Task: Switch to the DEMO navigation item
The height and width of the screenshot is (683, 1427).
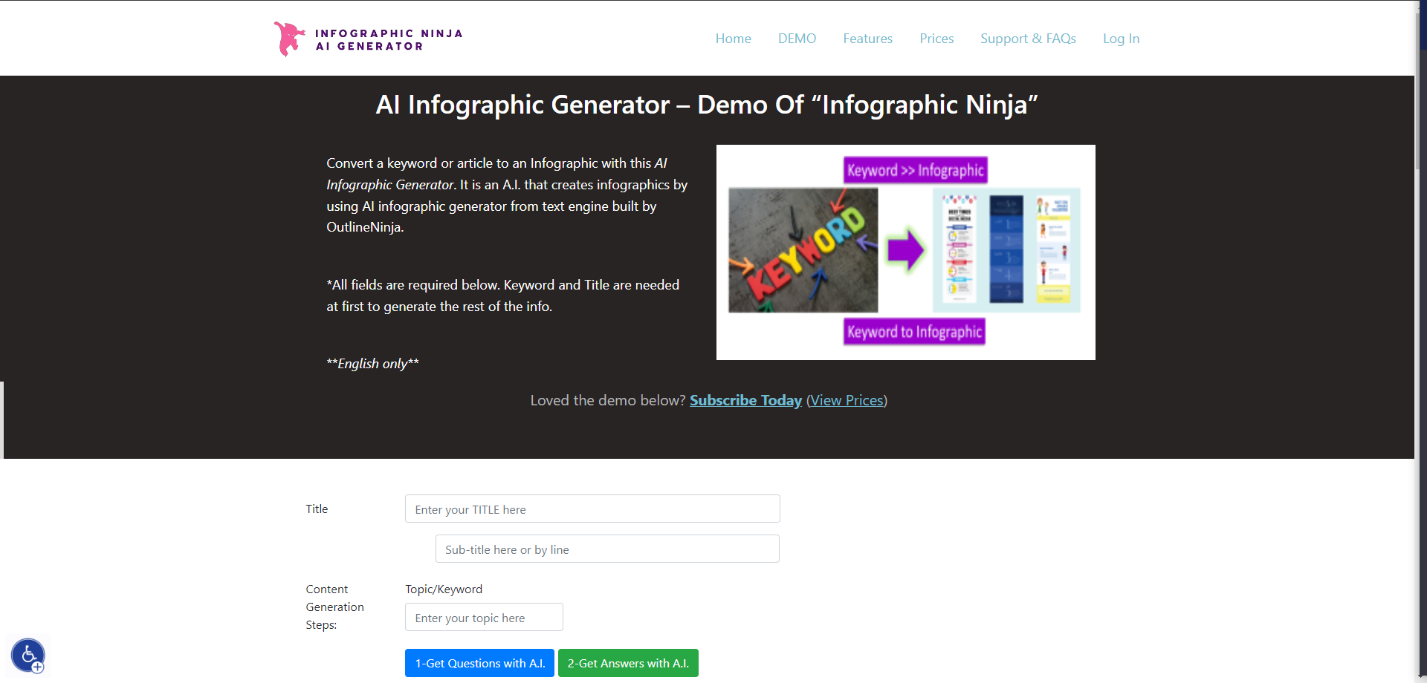Action: (797, 38)
